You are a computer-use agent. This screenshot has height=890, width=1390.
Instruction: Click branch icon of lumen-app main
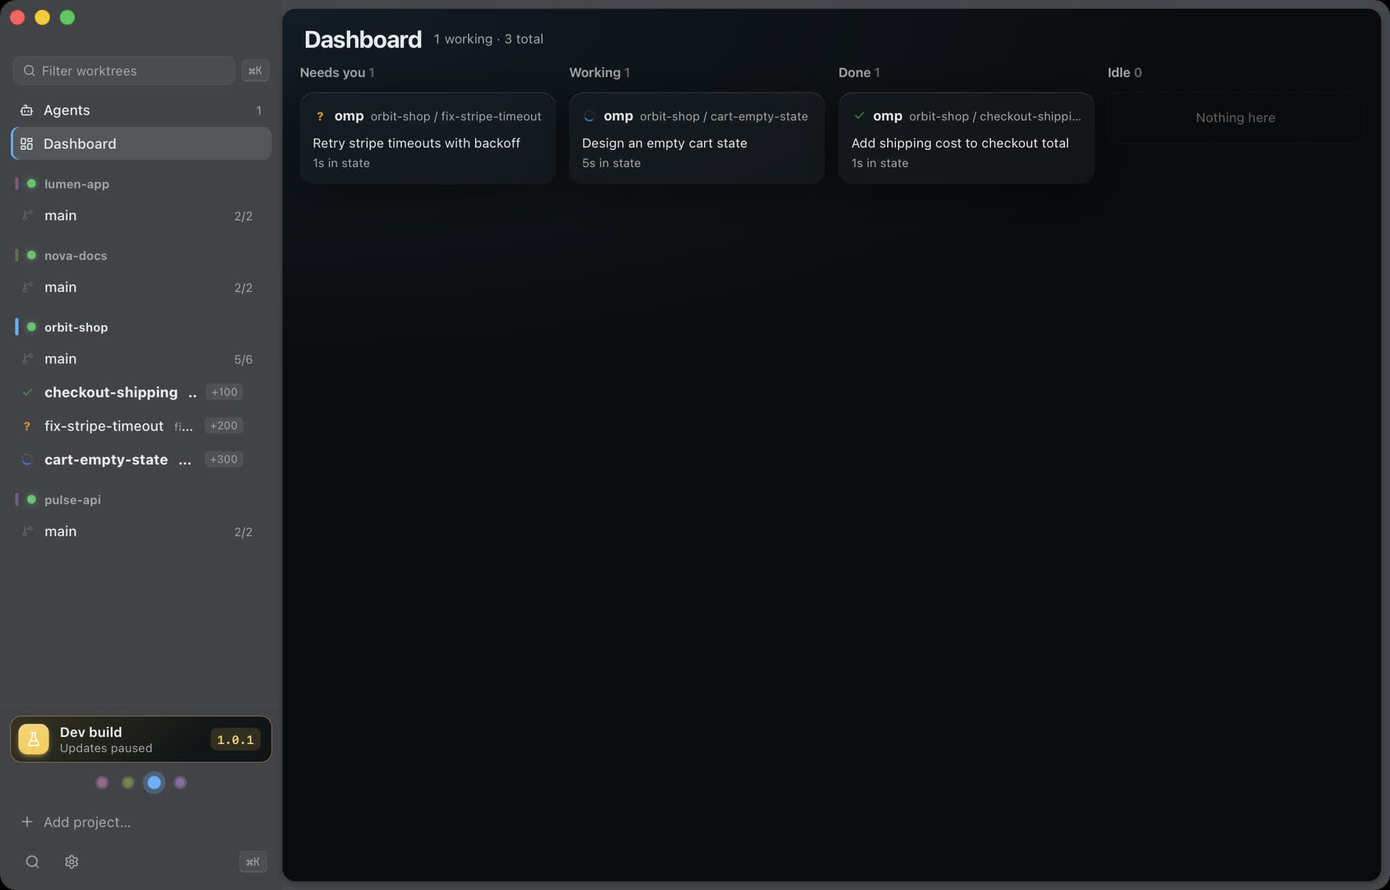[27, 215]
